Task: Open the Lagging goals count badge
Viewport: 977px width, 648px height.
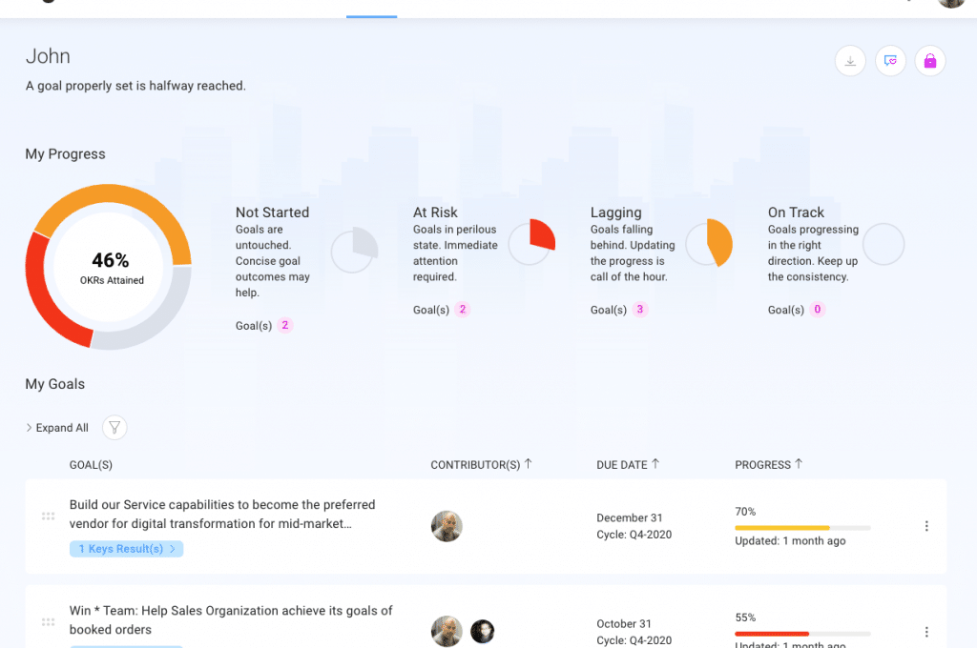Action: (640, 310)
